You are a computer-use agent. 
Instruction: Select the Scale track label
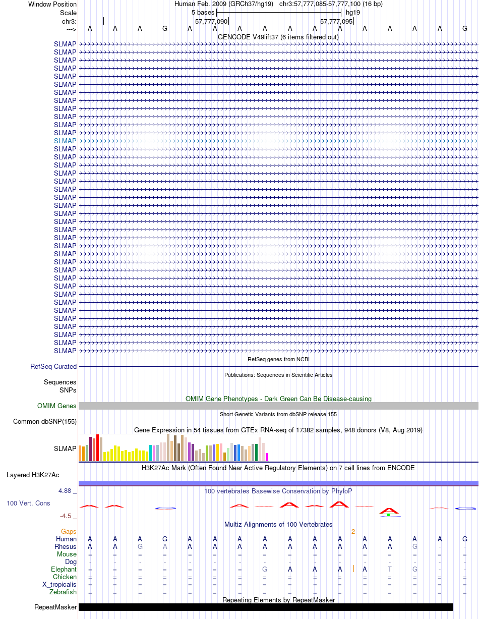[x=68, y=12]
